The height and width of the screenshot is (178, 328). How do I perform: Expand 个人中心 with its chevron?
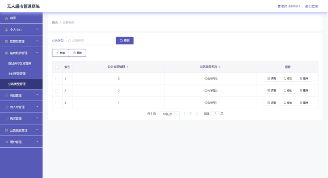pos(37,29)
